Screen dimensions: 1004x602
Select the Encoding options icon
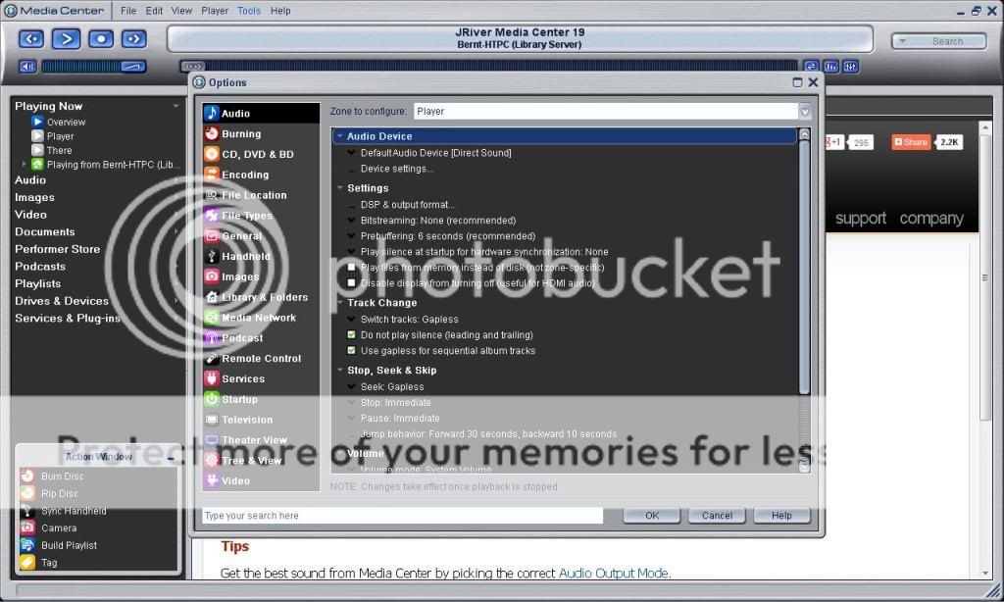[212, 175]
